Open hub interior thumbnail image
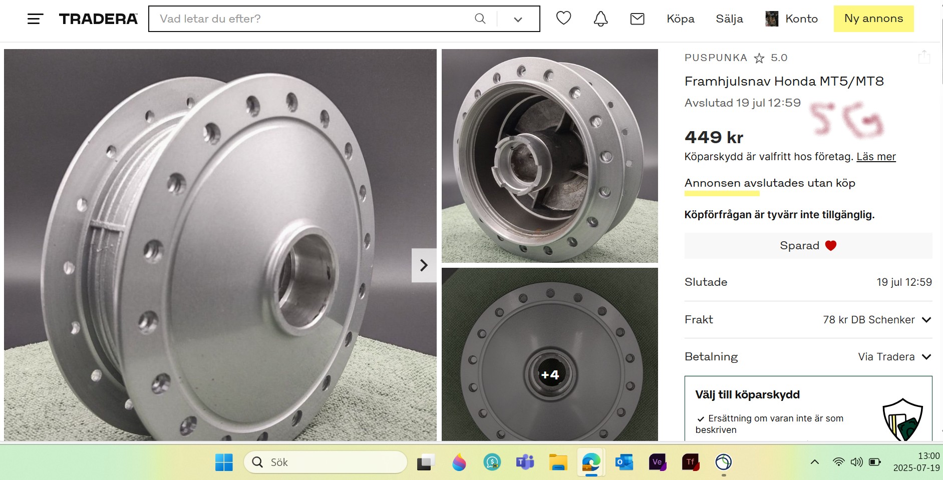Viewport: 943px width, 480px height. tap(550, 156)
